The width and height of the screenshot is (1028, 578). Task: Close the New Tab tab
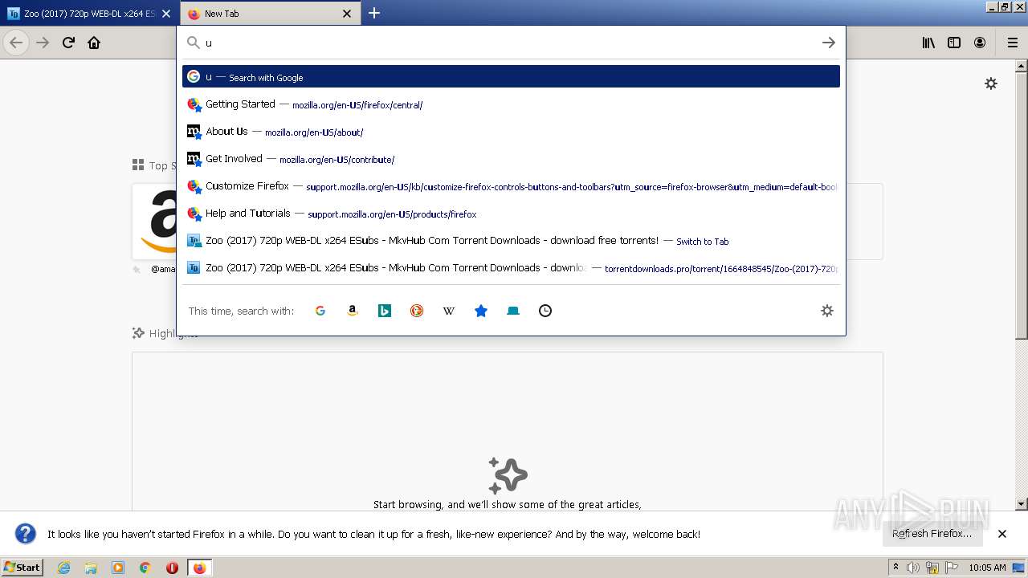[347, 14]
